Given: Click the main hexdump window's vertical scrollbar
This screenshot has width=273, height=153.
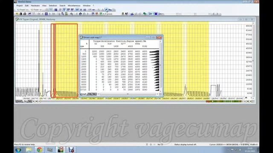Looking at the screenshot, I should tap(253, 60).
